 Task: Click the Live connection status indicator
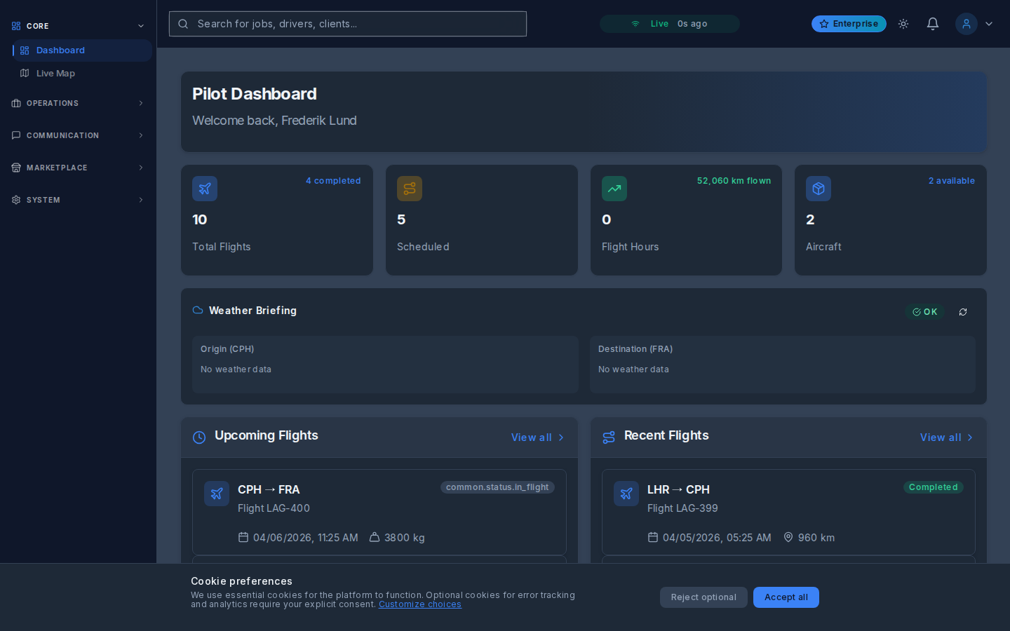click(x=669, y=23)
